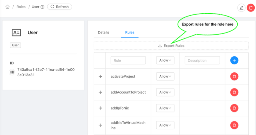The width and height of the screenshot is (256, 135).
Task: Grab the move handle for addIpToNic
Action: [x=100, y=108]
